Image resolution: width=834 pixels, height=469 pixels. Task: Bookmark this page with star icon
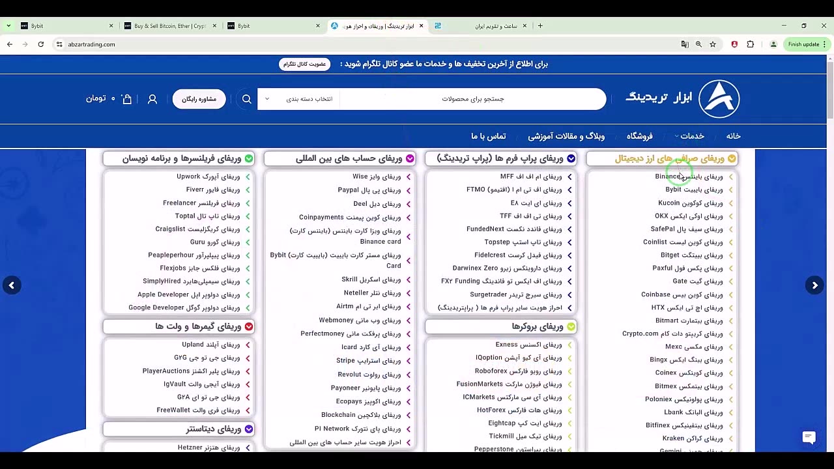713,44
